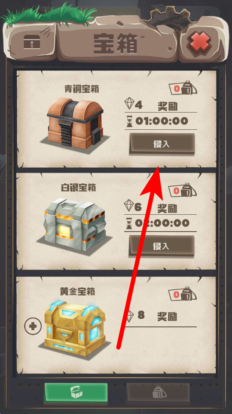Image resolution: width=232 pixels, height=414 pixels.
Task: Click the hourglass icon beside 01:00:00
Action: [x=129, y=122]
